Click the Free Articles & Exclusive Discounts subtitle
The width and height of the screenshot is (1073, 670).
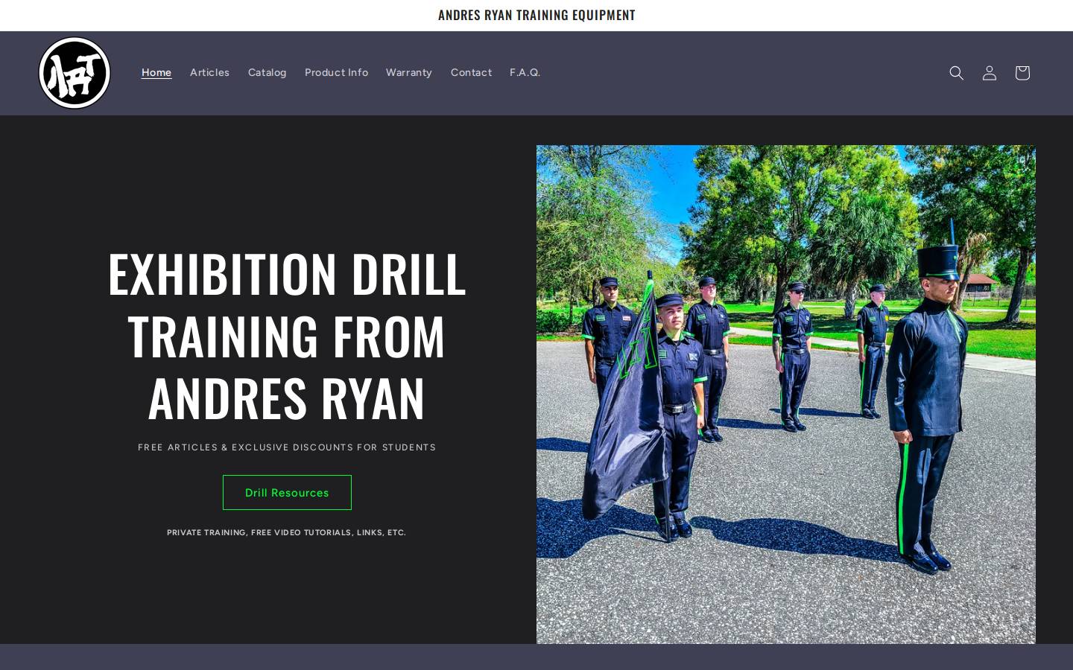coord(287,447)
